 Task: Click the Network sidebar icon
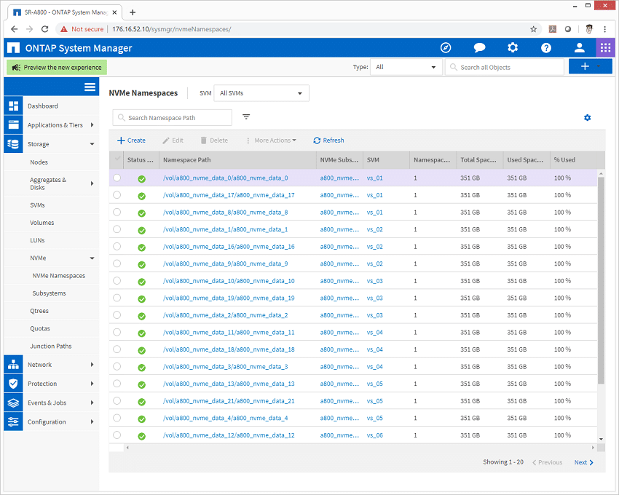pos(13,365)
